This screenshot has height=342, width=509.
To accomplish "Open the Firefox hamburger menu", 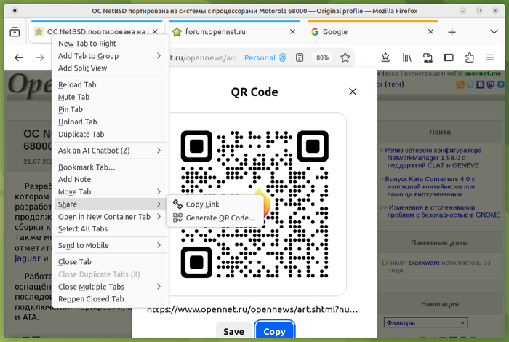I will [490, 57].
